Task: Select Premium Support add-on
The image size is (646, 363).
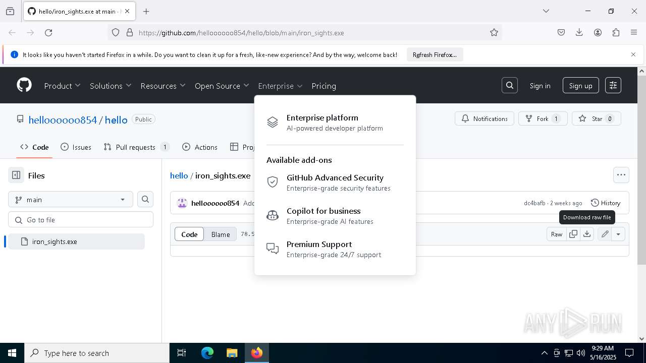Action: click(x=335, y=249)
